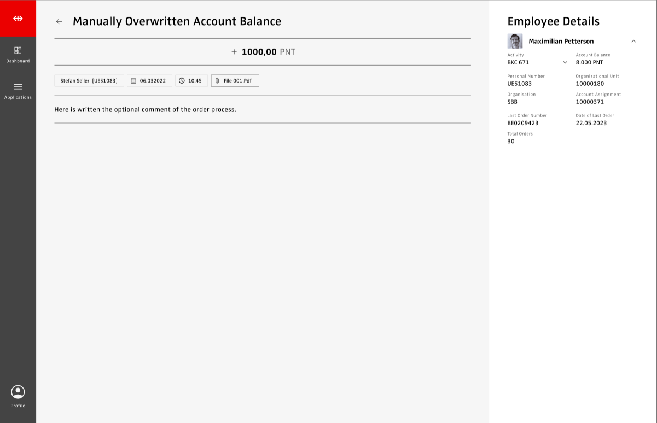Screen dimensions: 657x423
Task: Select the Applications label in the sidebar
Action: 18,97
